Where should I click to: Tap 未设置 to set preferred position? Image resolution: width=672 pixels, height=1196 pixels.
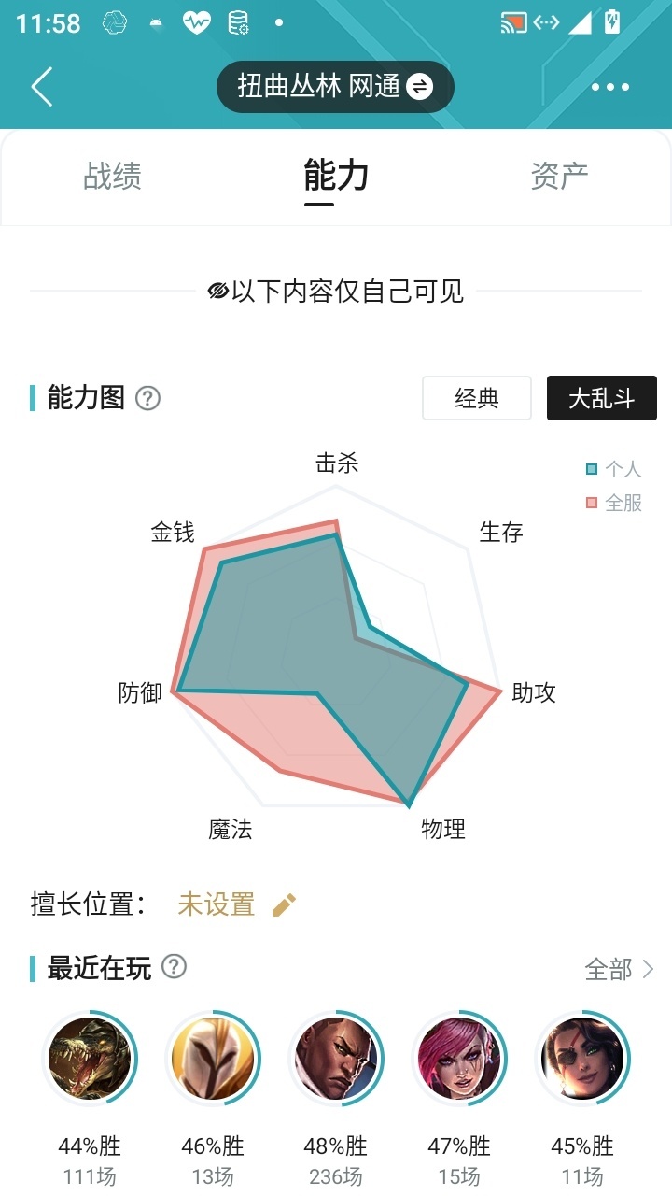click(x=217, y=904)
